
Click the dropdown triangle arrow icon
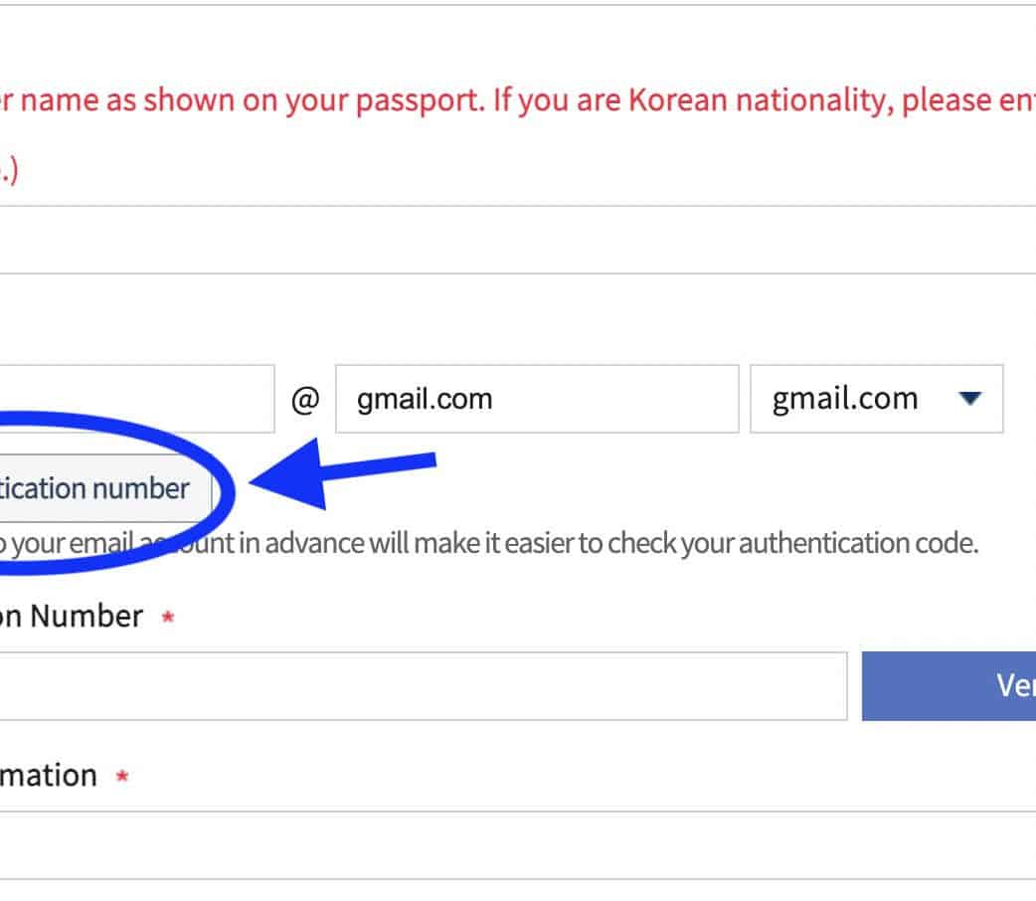[x=970, y=399]
